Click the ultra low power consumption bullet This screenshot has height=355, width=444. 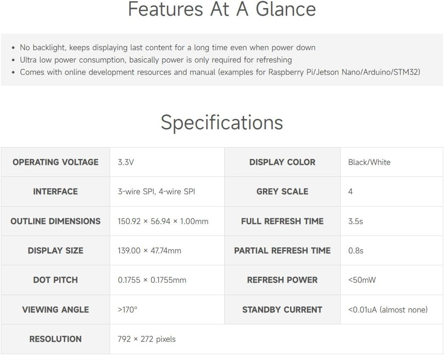pos(156,60)
